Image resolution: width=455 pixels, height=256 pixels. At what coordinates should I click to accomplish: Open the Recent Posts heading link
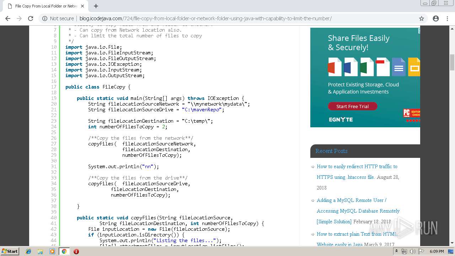331,151
